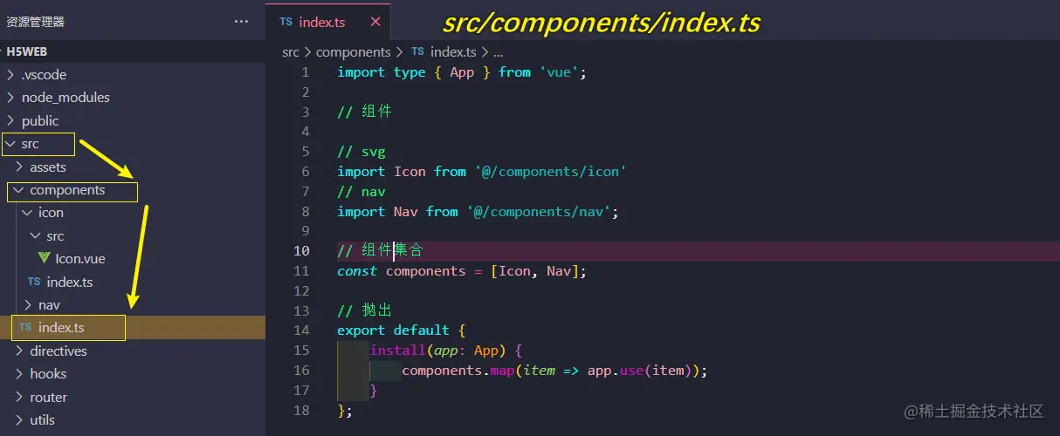Click 'components.map' on line 16
The width and height of the screenshot is (1060, 436).
[458, 371]
